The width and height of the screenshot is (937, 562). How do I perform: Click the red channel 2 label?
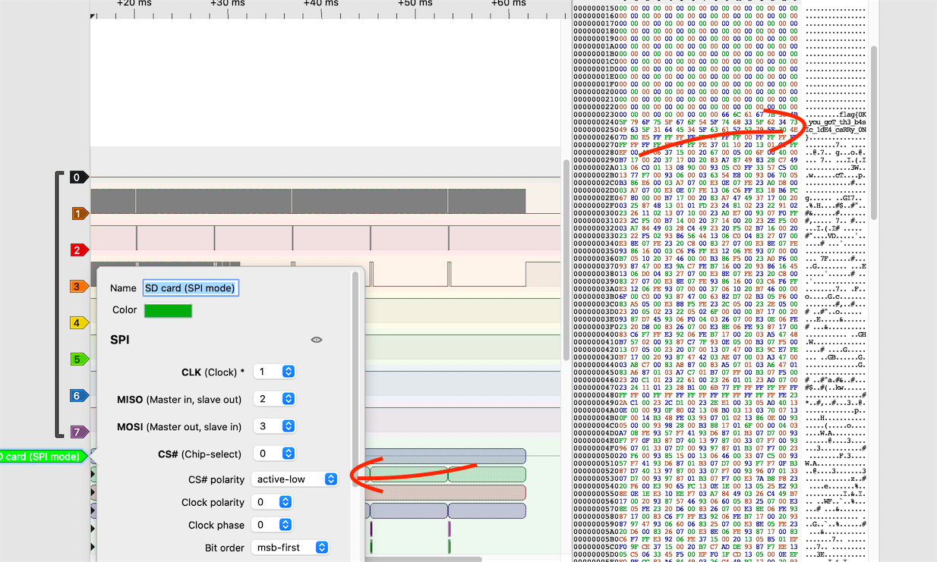point(77,250)
